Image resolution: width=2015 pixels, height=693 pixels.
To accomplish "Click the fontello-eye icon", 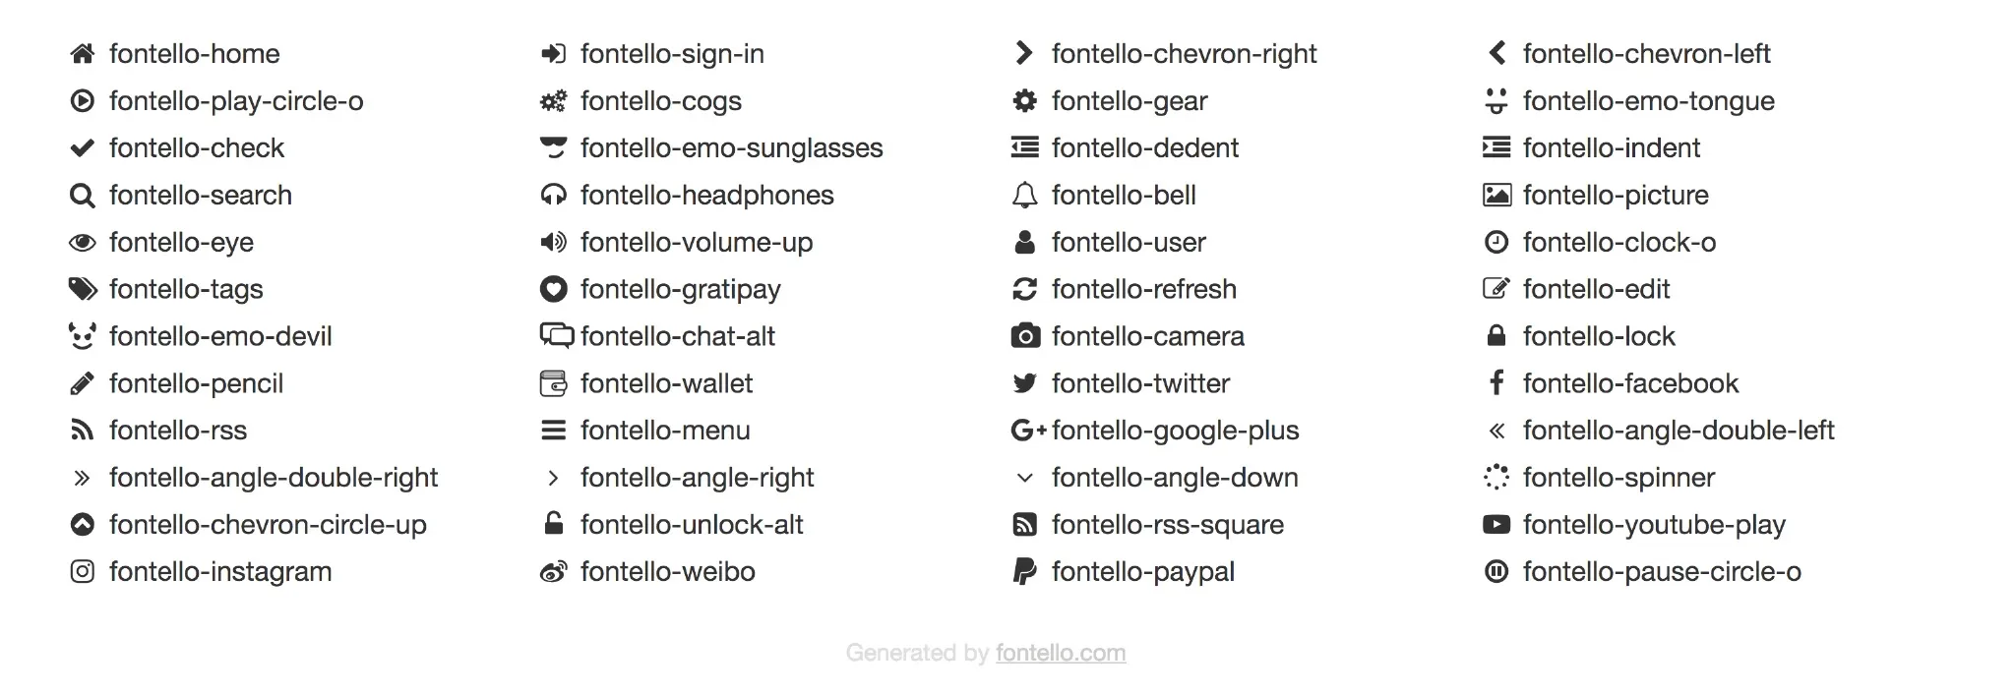I will tap(83, 243).
